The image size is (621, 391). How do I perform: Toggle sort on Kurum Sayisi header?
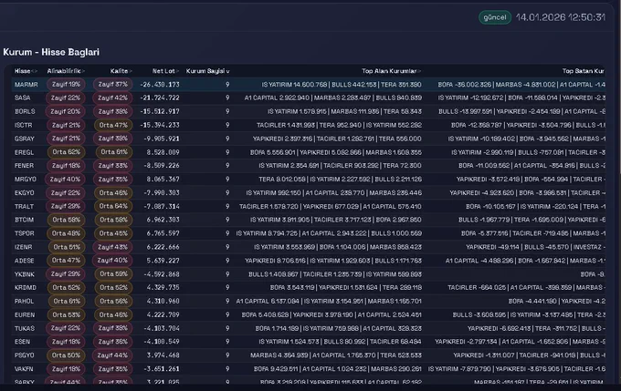pyautogui.click(x=207, y=71)
